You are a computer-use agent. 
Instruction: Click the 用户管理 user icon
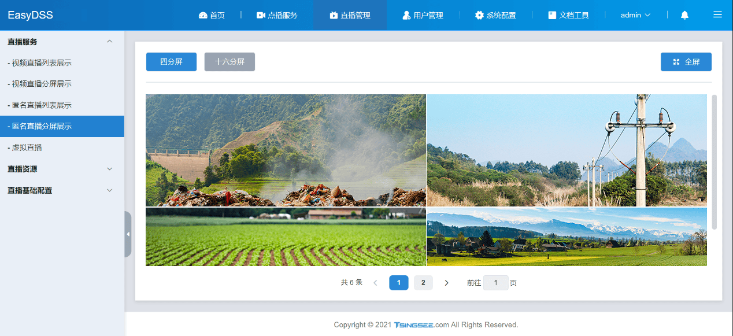406,16
